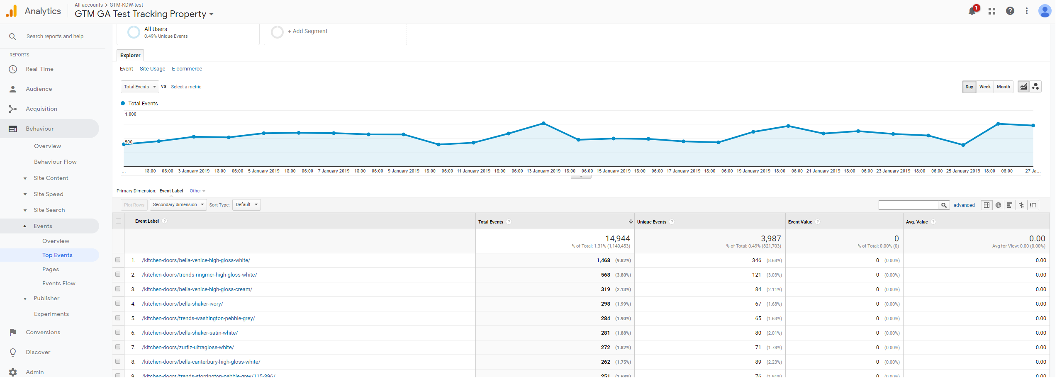Switch to the Site Usage tab
This screenshot has width=1062, height=379.
[x=152, y=69]
